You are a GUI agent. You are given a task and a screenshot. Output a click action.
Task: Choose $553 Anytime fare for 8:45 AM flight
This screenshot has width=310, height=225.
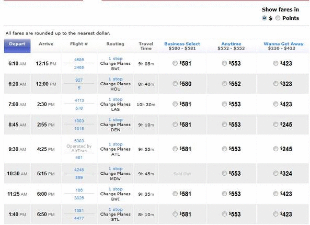point(224,125)
